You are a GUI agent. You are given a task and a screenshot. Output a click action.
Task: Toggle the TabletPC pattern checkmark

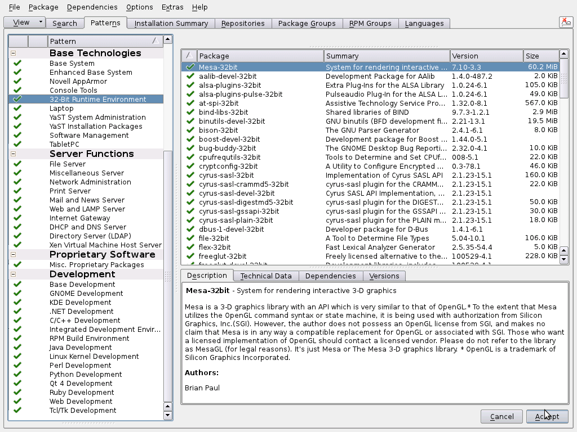pyautogui.click(x=17, y=144)
